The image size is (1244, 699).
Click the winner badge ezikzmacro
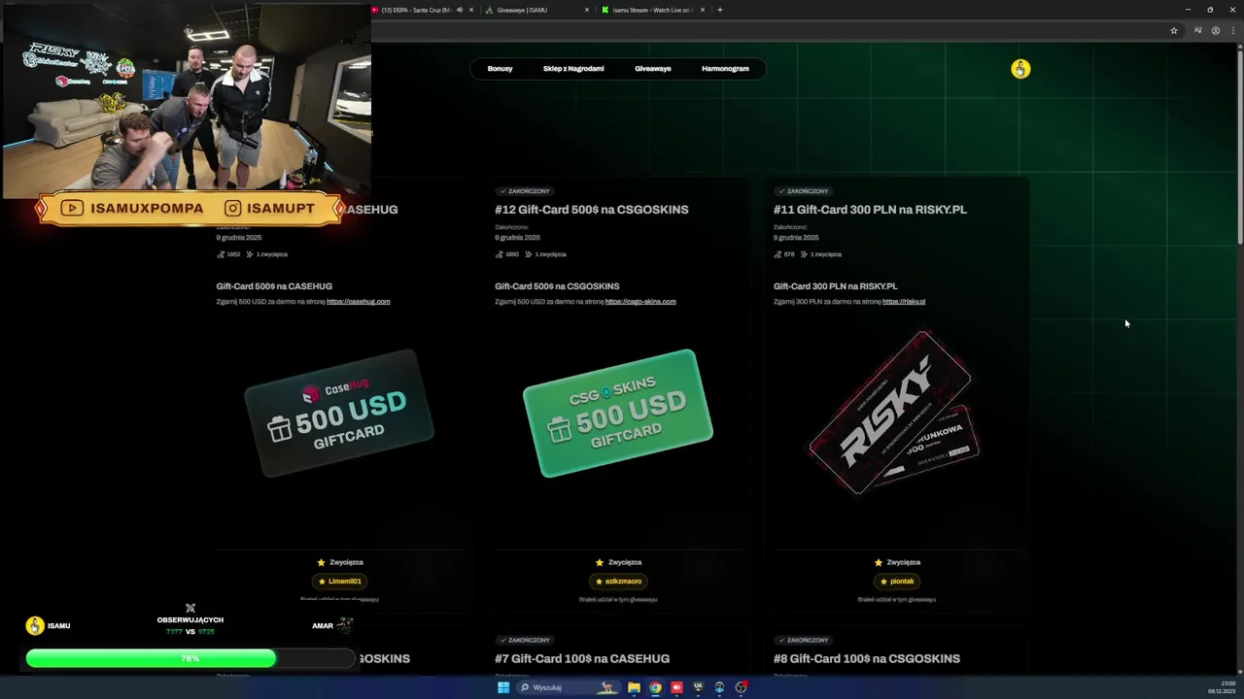pos(618,582)
